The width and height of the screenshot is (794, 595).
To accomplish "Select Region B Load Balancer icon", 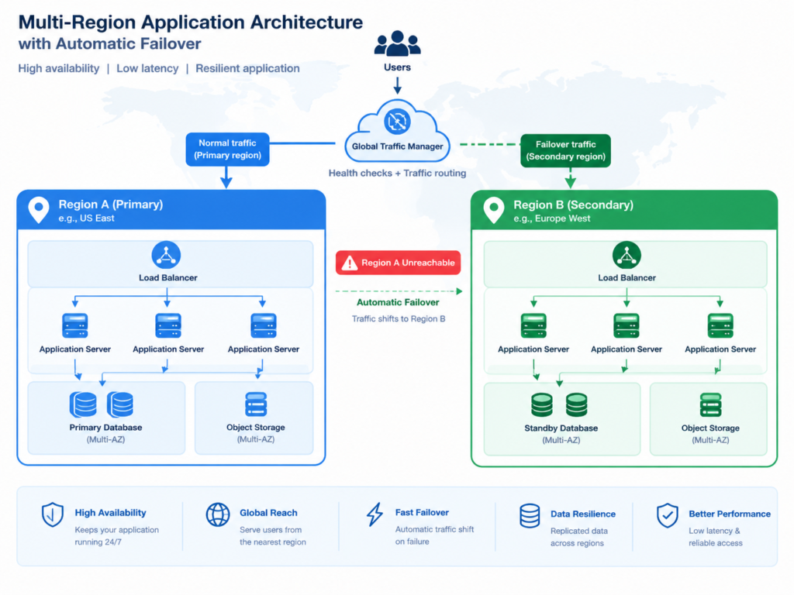I will 627,255.
